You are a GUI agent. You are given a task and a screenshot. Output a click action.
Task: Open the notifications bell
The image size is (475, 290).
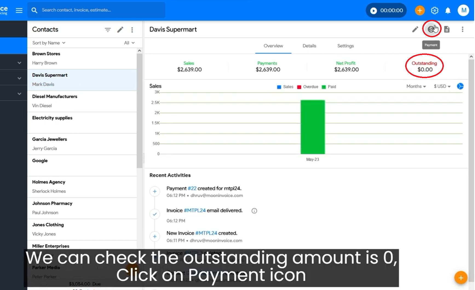448,11
